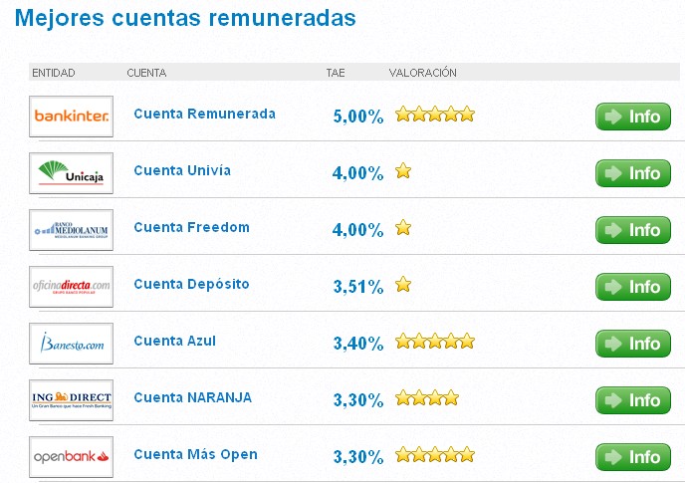Click the Unicaja logo
Image resolution: width=685 pixels, height=483 pixels.
click(x=72, y=172)
